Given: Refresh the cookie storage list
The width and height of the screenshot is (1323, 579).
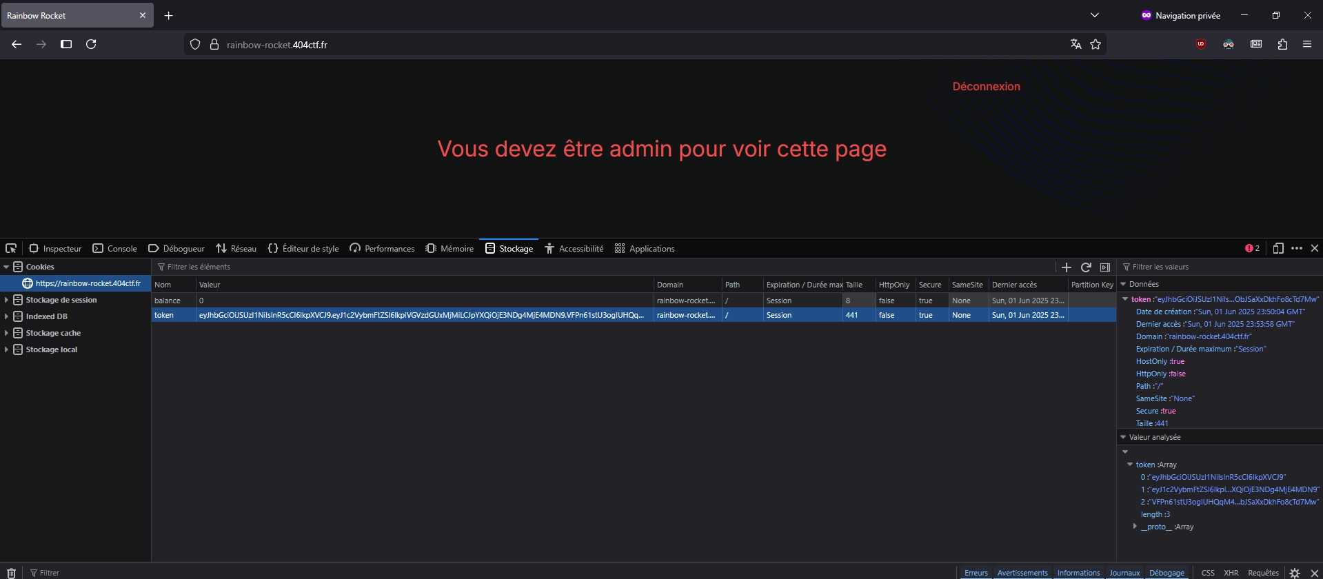Looking at the screenshot, I should 1086,267.
